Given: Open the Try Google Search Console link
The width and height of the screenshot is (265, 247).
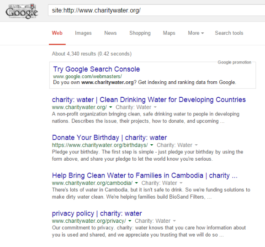Looking at the screenshot, I should click(96, 69).
